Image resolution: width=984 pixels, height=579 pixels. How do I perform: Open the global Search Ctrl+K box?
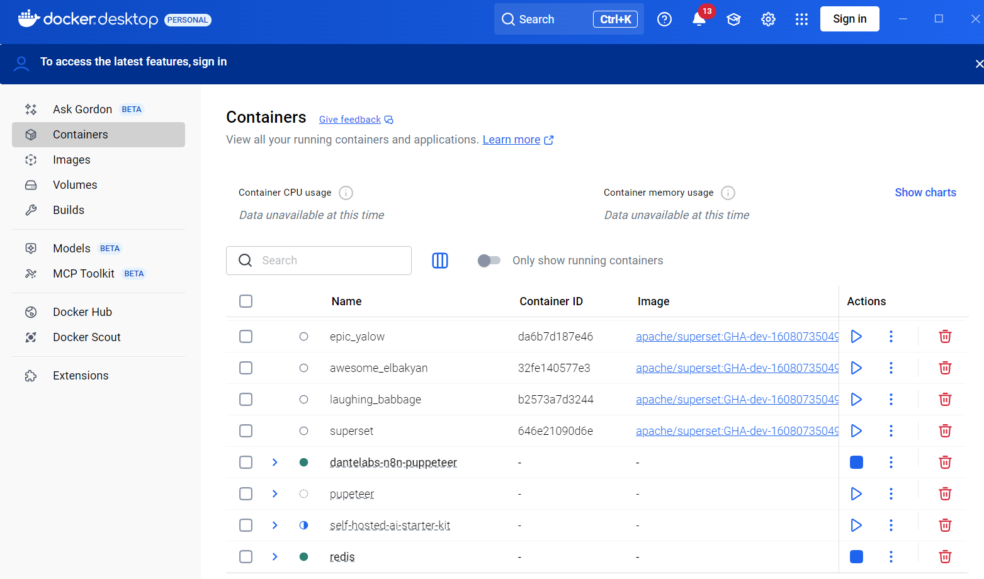tap(569, 20)
